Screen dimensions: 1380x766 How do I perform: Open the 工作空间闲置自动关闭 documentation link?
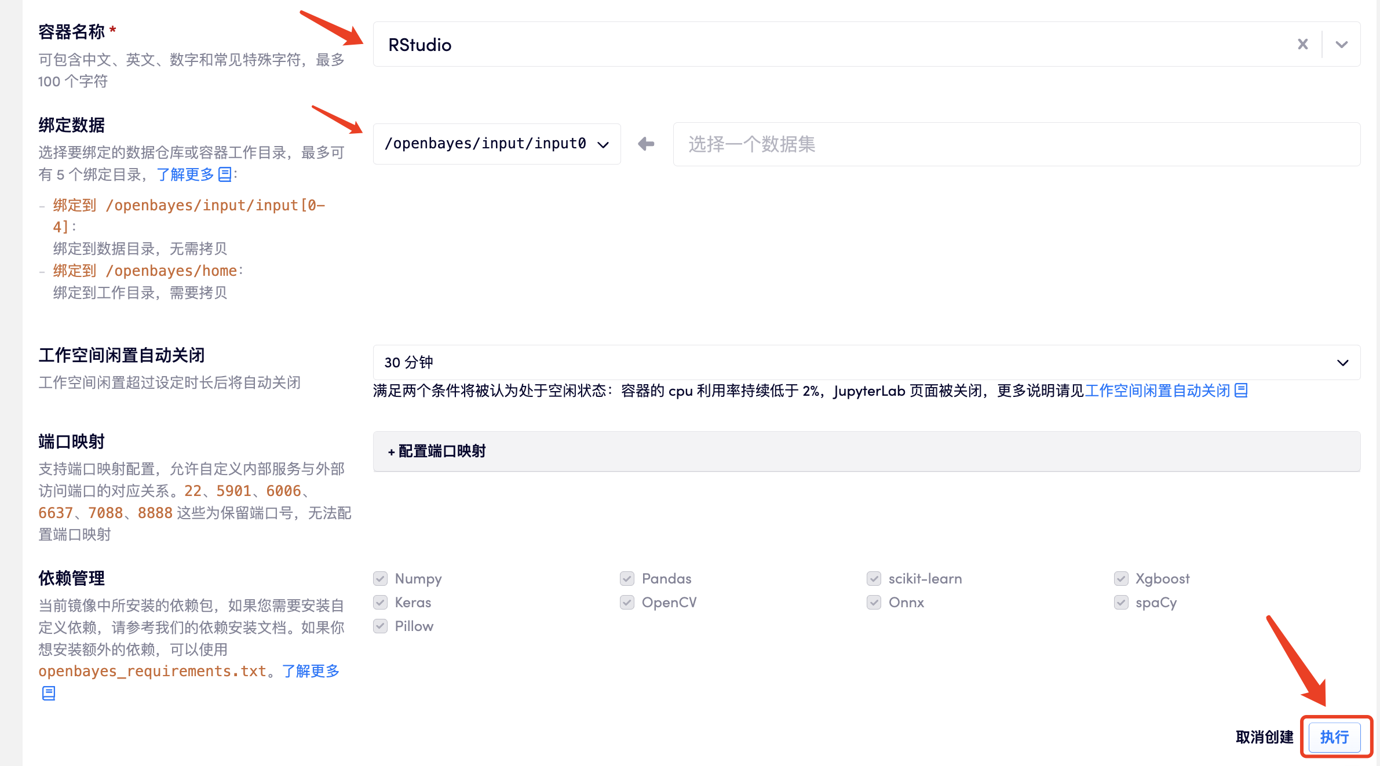(1157, 391)
